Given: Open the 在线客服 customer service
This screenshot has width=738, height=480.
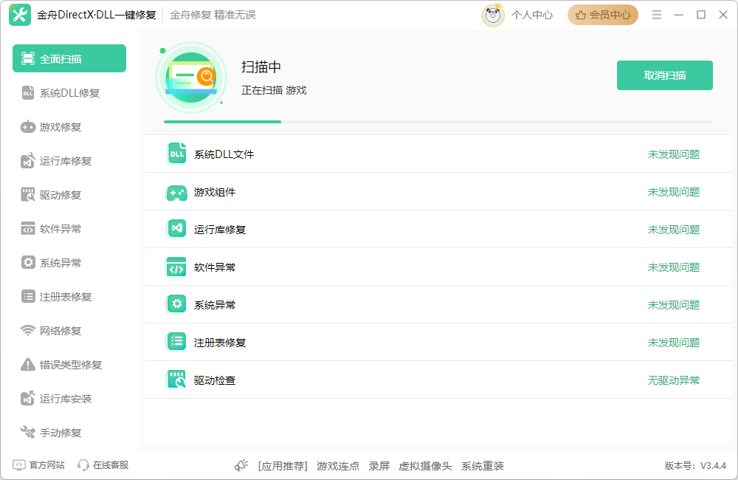Looking at the screenshot, I should point(103,465).
